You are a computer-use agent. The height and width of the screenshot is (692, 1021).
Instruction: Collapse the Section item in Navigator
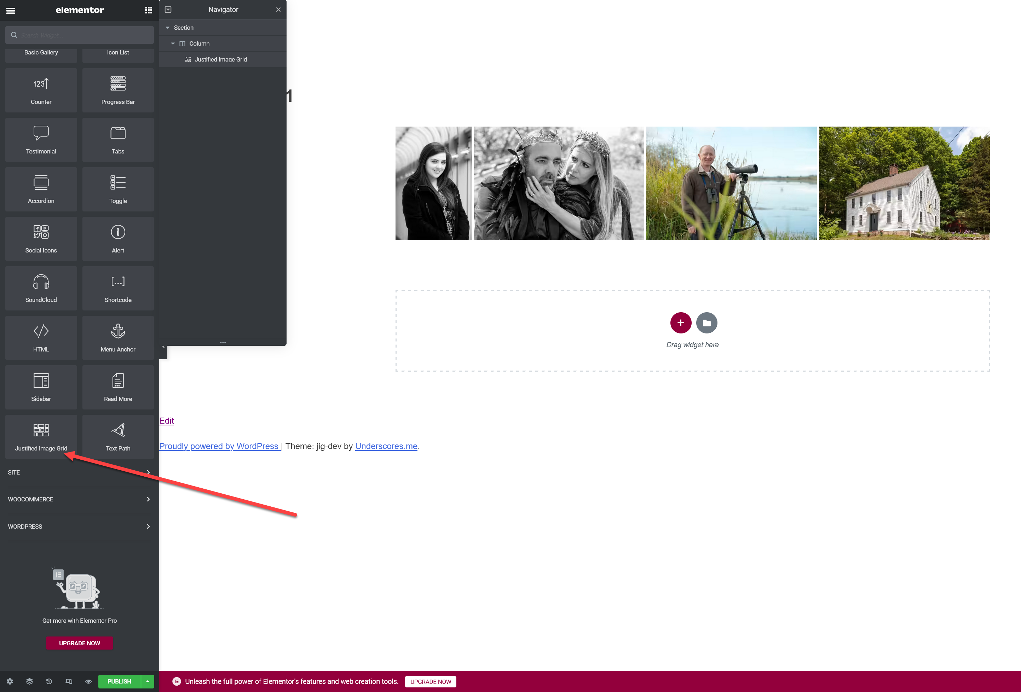pos(167,28)
